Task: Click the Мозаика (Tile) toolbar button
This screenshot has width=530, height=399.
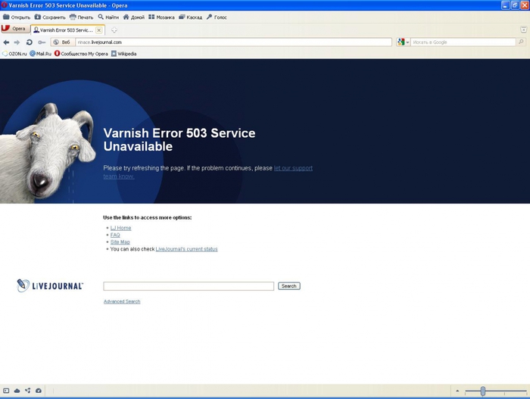Action: [x=161, y=17]
